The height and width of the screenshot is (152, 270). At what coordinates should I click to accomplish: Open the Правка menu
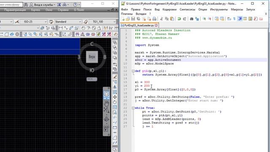click(135, 9)
